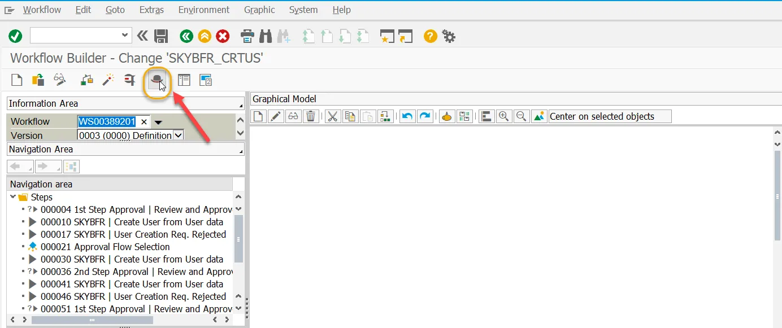Open the Workflow field dropdown arrow
The height and width of the screenshot is (328, 782).
pyautogui.click(x=159, y=122)
